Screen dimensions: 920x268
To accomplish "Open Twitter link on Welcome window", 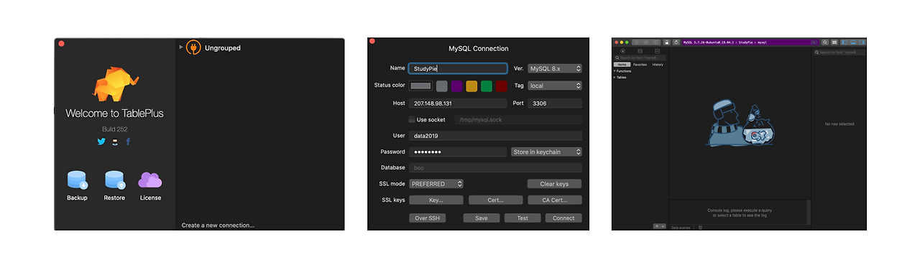I will pos(102,142).
